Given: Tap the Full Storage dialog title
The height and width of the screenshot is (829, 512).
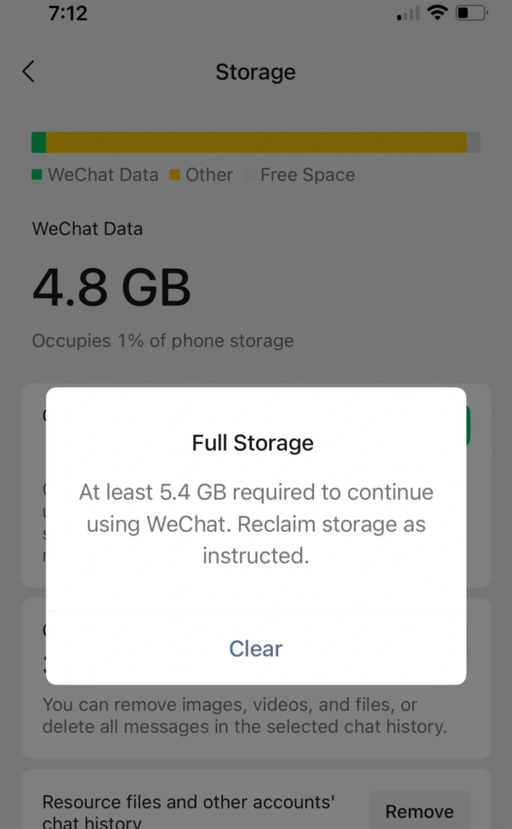Looking at the screenshot, I should (x=253, y=443).
